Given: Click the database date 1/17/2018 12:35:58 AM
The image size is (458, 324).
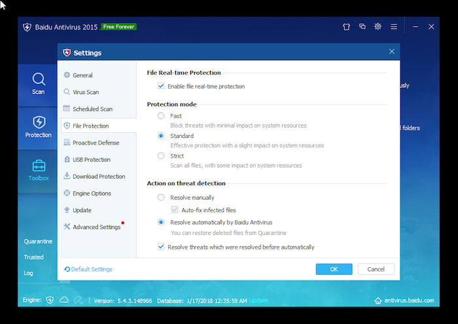Looking at the screenshot, I should coord(217,300).
